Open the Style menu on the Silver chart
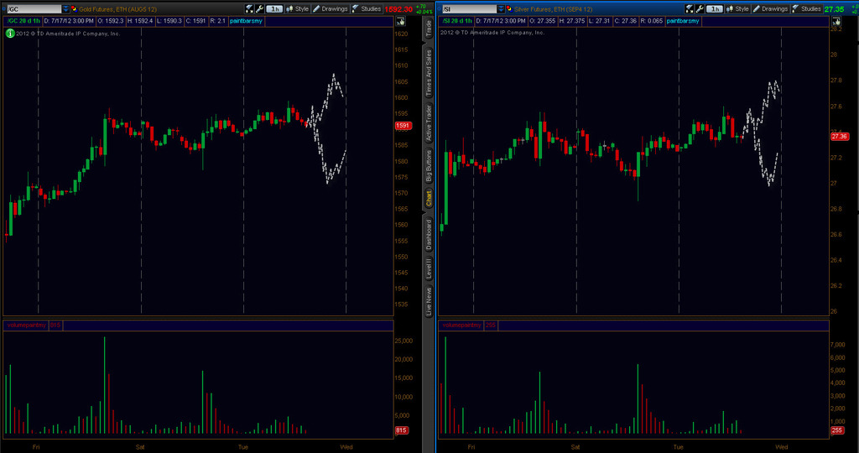Viewport: 859px width, 453px height. click(x=737, y=8)
